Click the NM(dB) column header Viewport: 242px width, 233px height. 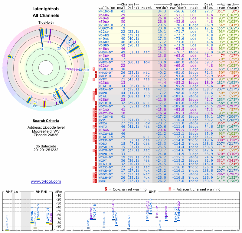[x=161, y=8]
